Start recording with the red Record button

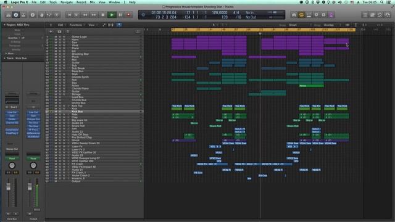128,15
